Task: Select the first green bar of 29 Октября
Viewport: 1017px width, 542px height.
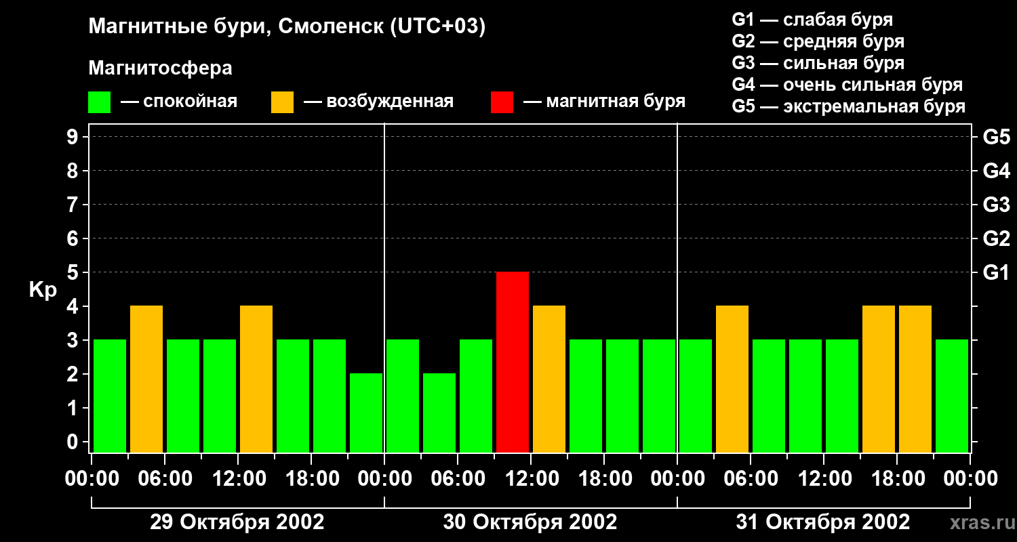Action: point(110,396)
